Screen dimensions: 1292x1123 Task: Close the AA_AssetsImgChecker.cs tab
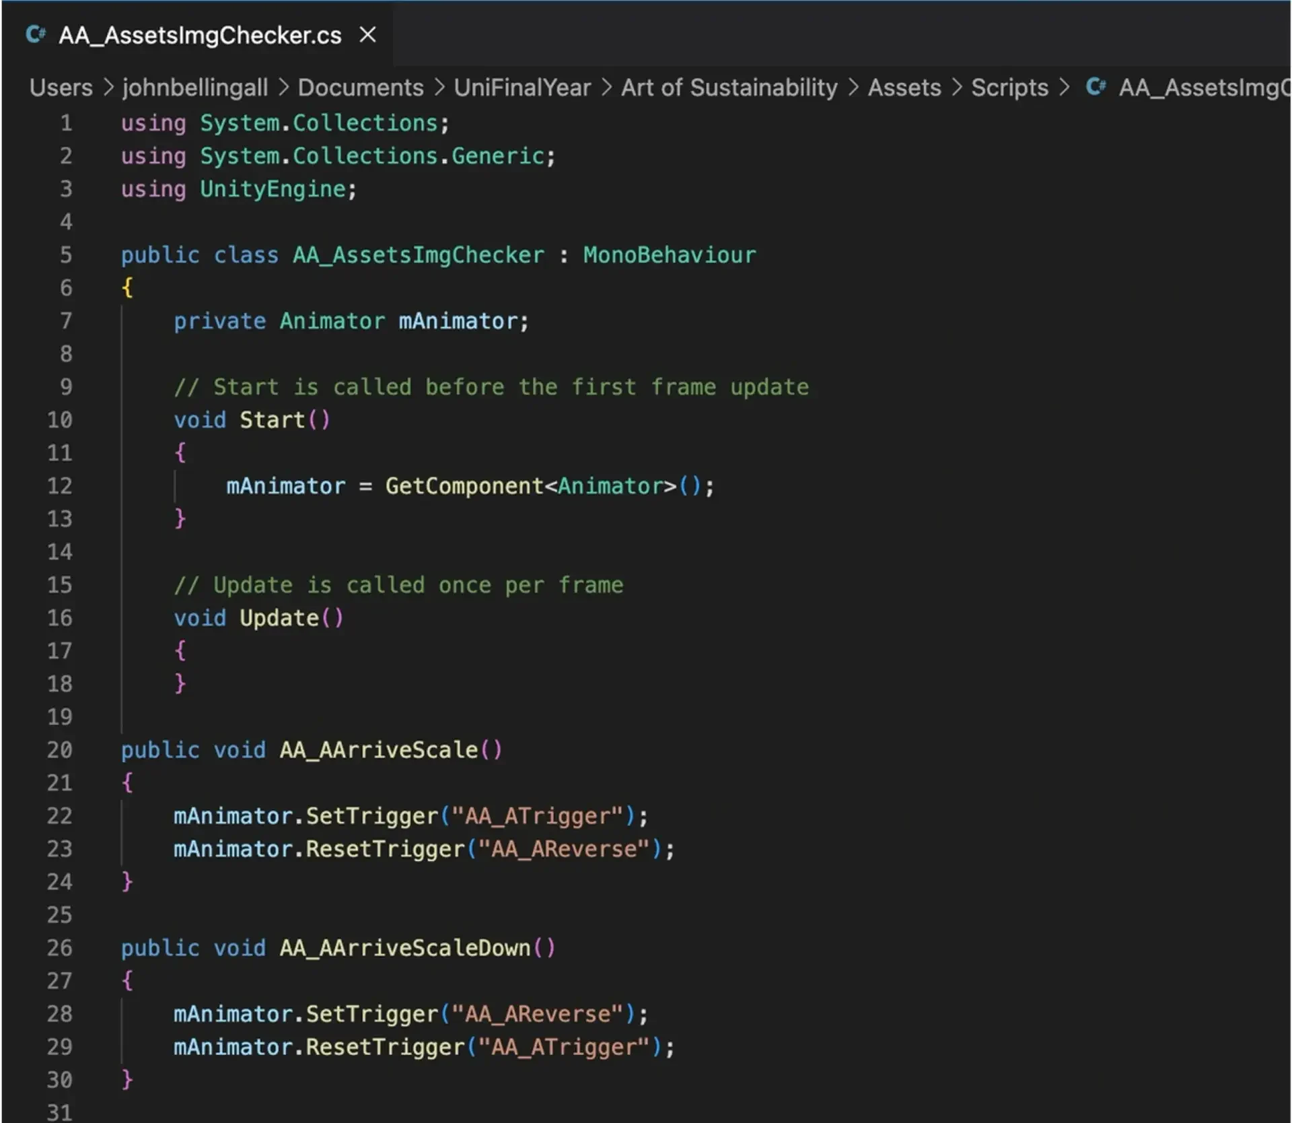pos(367,34)
